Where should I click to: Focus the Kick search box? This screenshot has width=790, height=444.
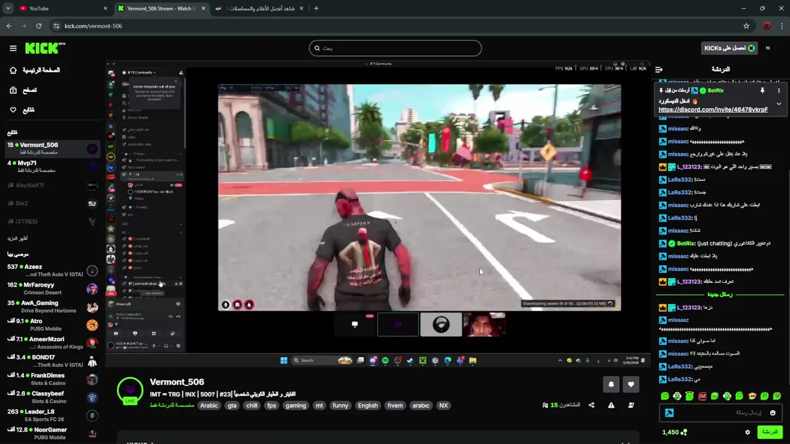click(x=395, y=48)
